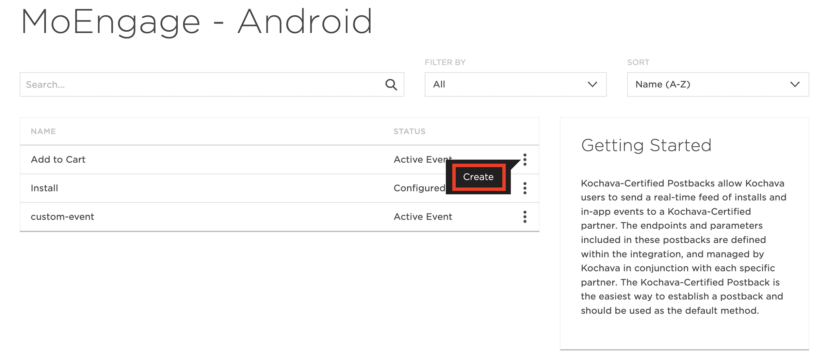
Task: Click the Getting Started heading
Action: (646, 146)
